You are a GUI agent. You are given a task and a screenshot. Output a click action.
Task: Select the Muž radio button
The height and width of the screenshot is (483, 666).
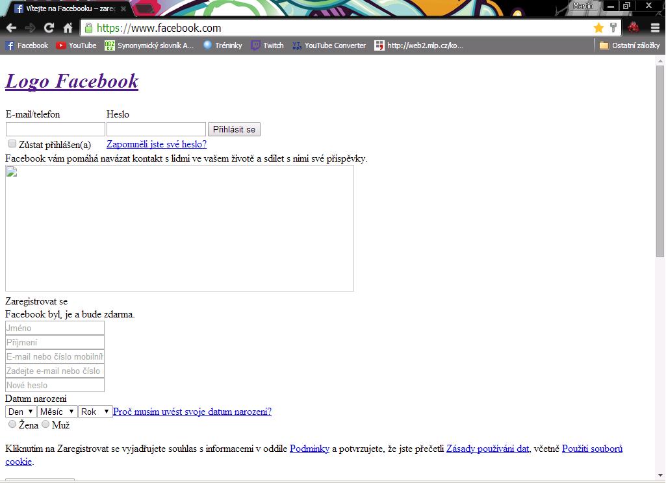45,424
